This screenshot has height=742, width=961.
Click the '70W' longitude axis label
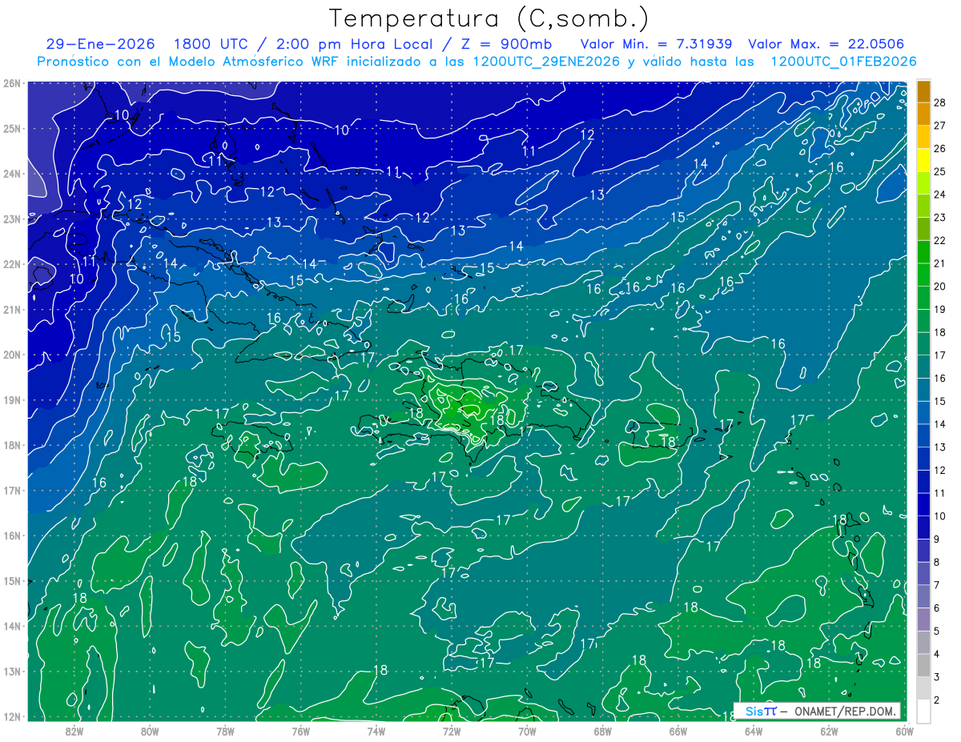(x=527, y=731)
